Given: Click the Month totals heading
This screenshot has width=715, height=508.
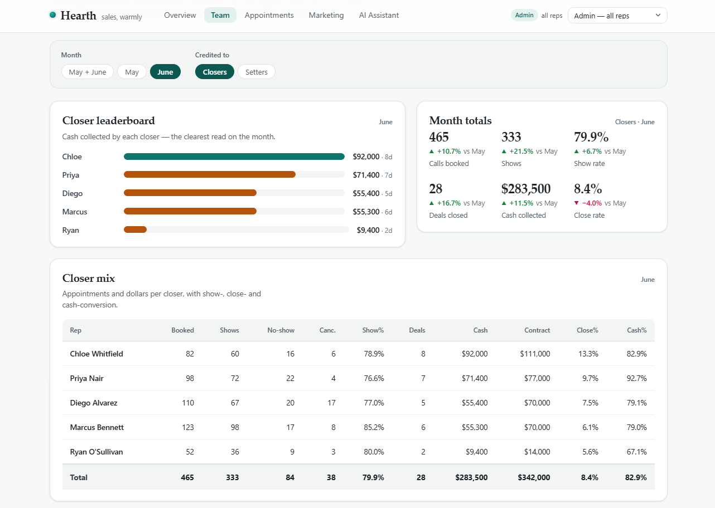Looking at the screenshot, I should coord(461,121).
